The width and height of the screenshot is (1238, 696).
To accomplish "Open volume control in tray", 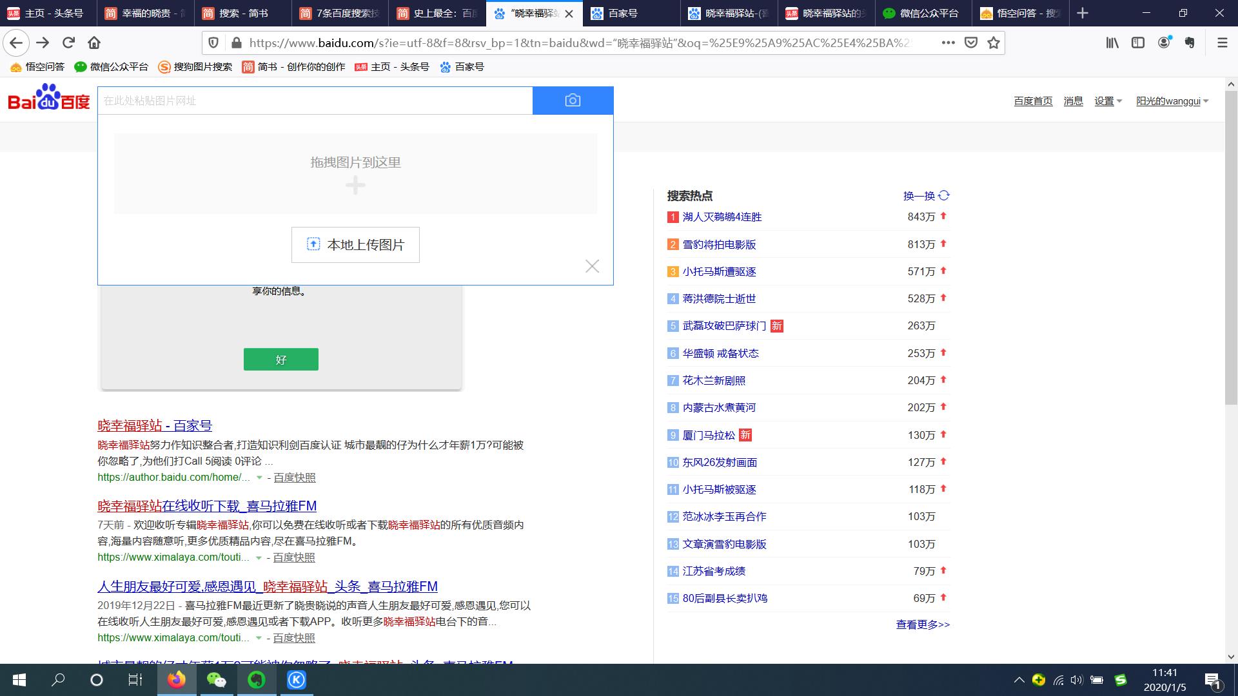I will 1076,680.
